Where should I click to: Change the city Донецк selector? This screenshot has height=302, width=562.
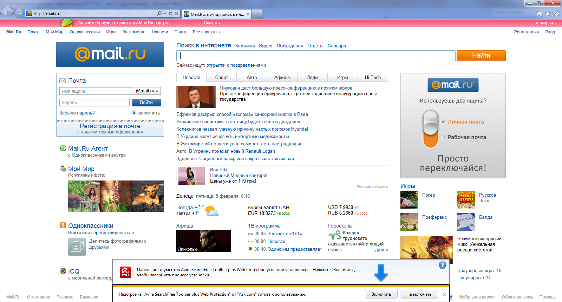185,196
